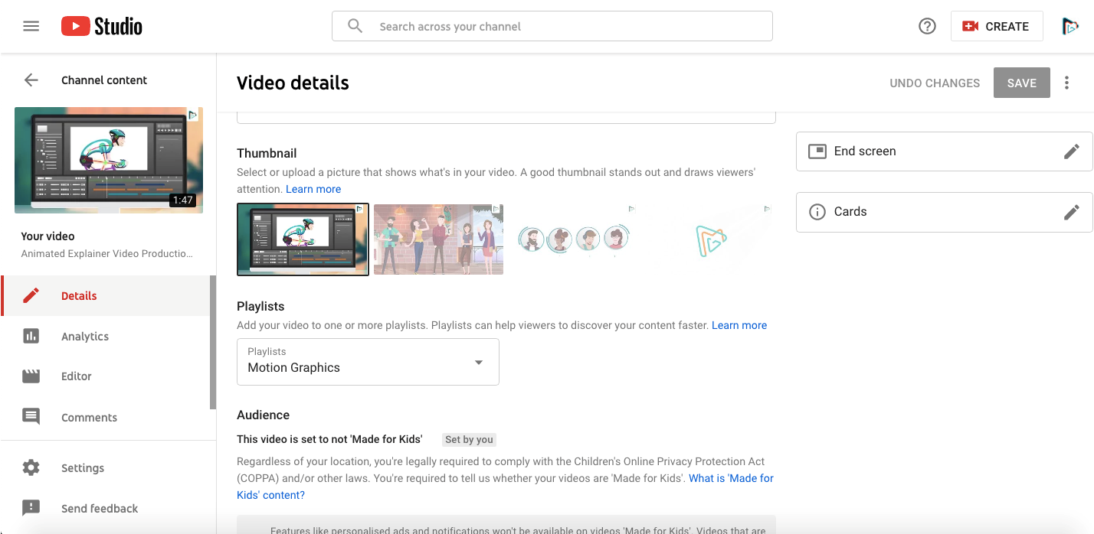This screenshot has height=534, width=1094.
Task: Click the 'Channel content' label
Action: 104,80
